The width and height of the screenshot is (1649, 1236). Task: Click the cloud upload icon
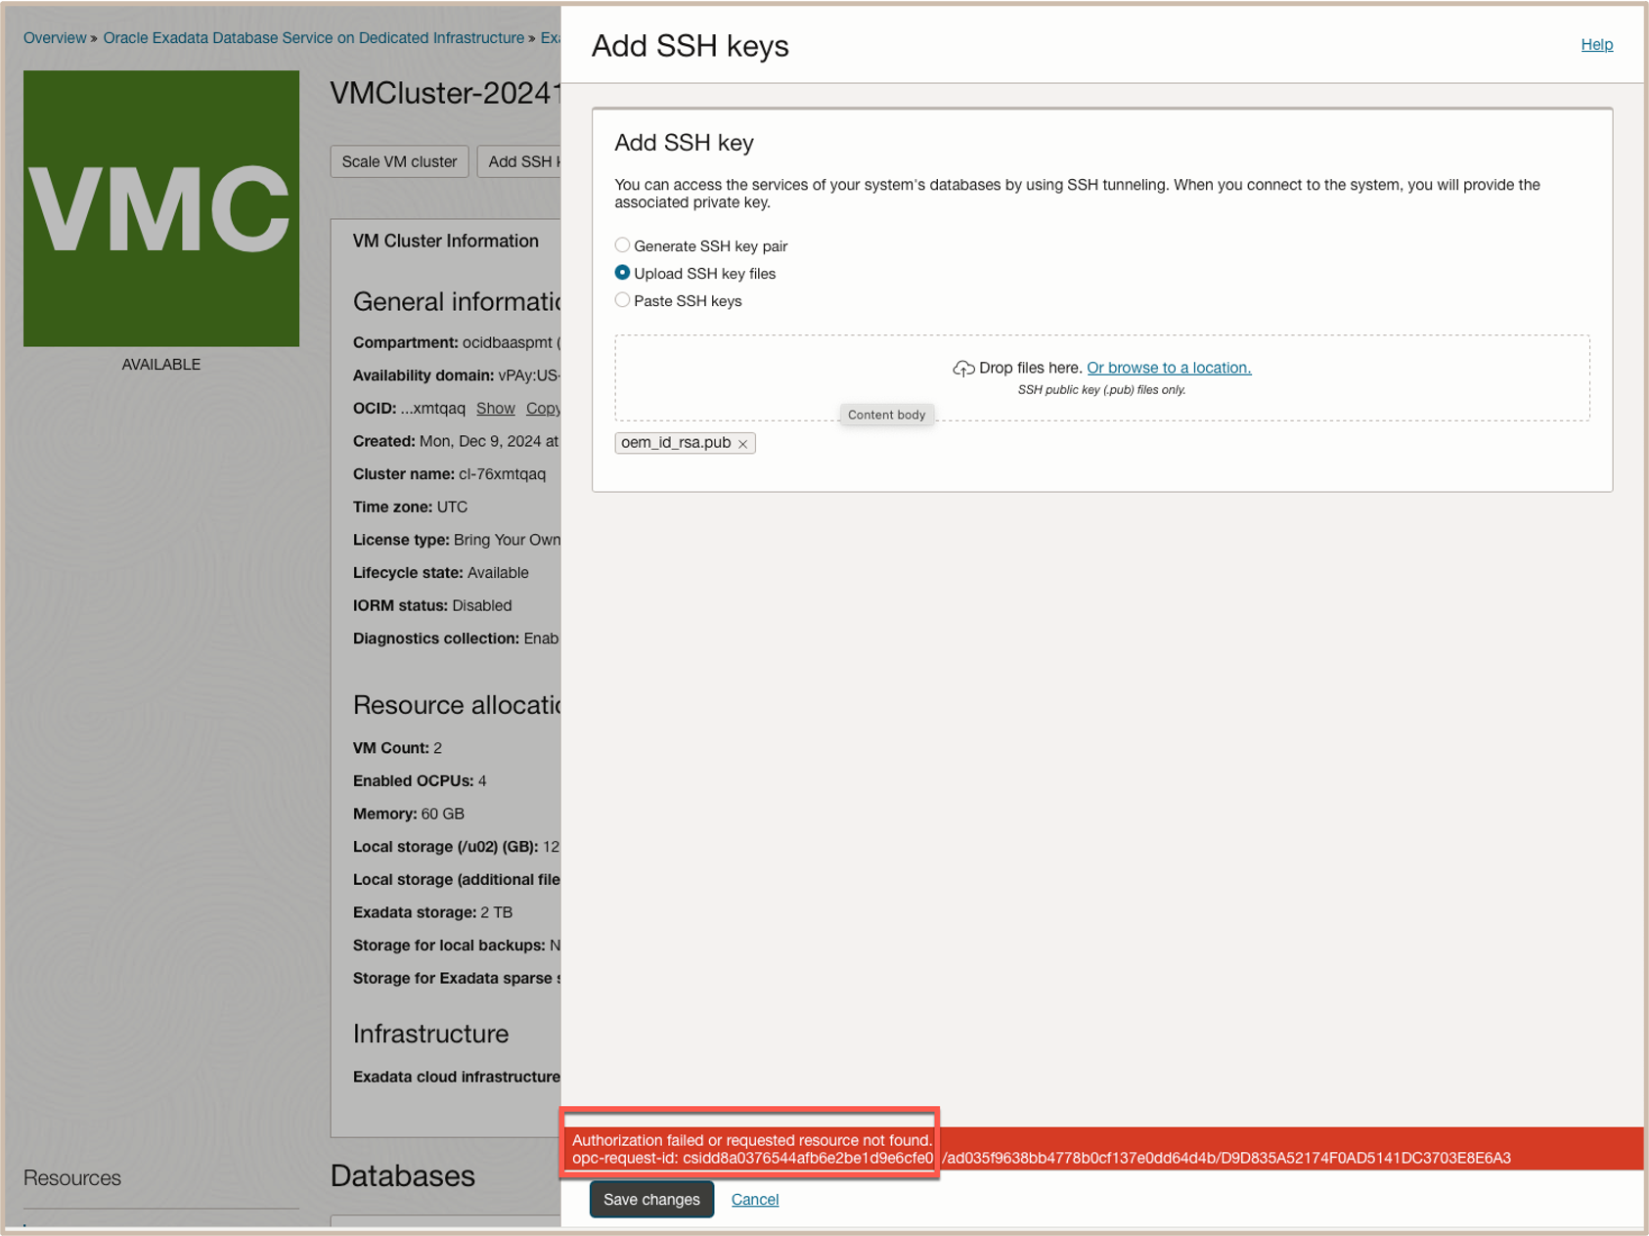coord(963,369)
